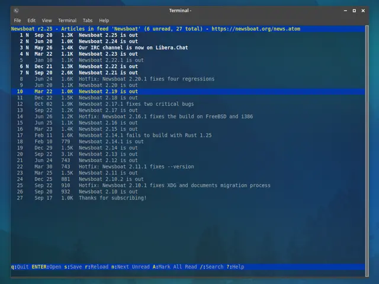
Task: Click 'q:Quit' in the status bar
Action: point(20,267)
